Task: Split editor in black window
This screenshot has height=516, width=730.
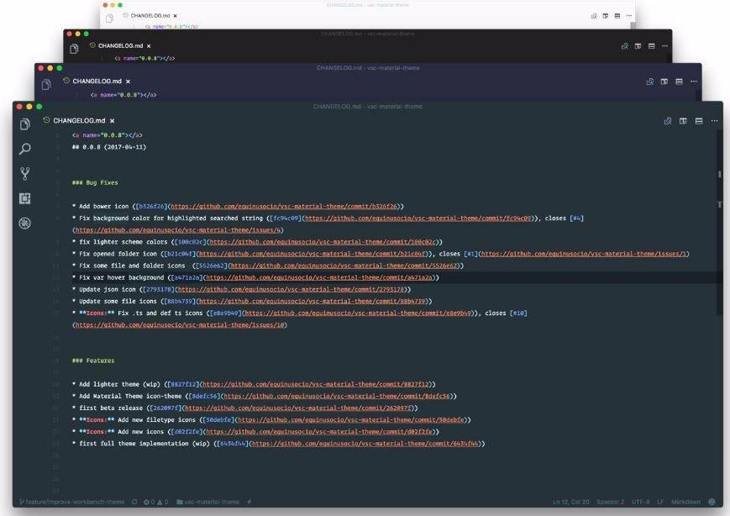Action: tap(638, 46)
